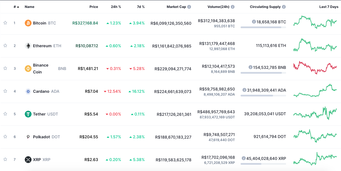
Task: Open the Bitcoin name link
Action: point(40,23)
